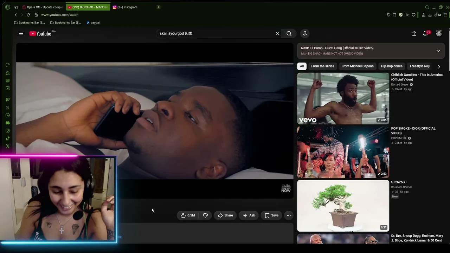Open the This Is America video thumbnail
The height and width of the screenshot is (253, 450).
(x=343, y=98)
